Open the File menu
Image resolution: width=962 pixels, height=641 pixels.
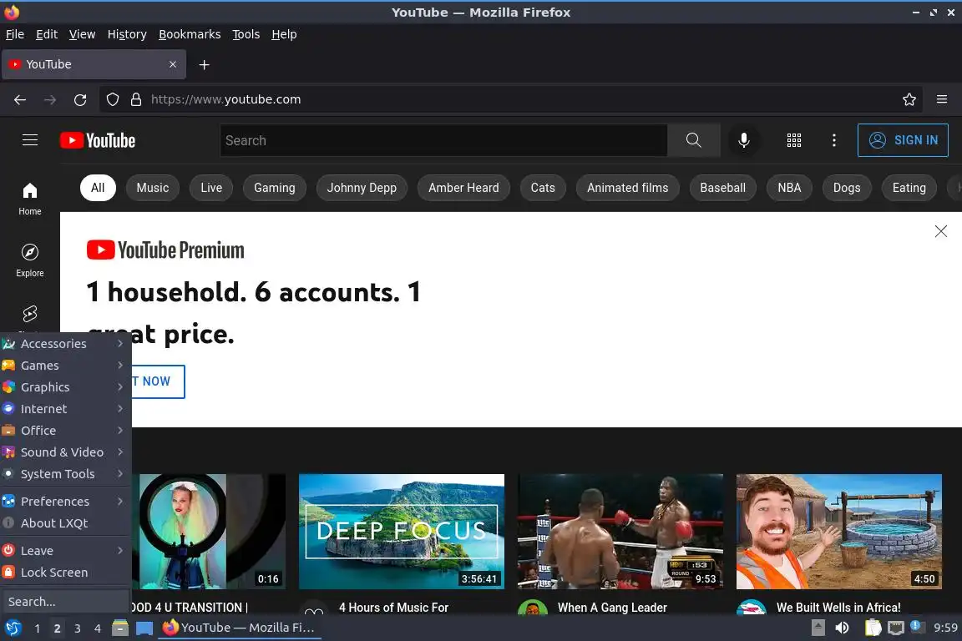(x=15, y=34)
